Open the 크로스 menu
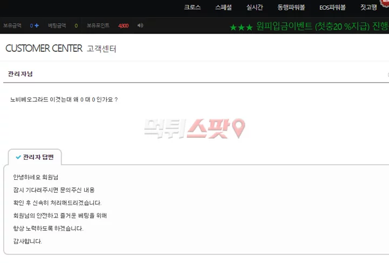This screenshot has height=263, width=389. click(192, 7)
